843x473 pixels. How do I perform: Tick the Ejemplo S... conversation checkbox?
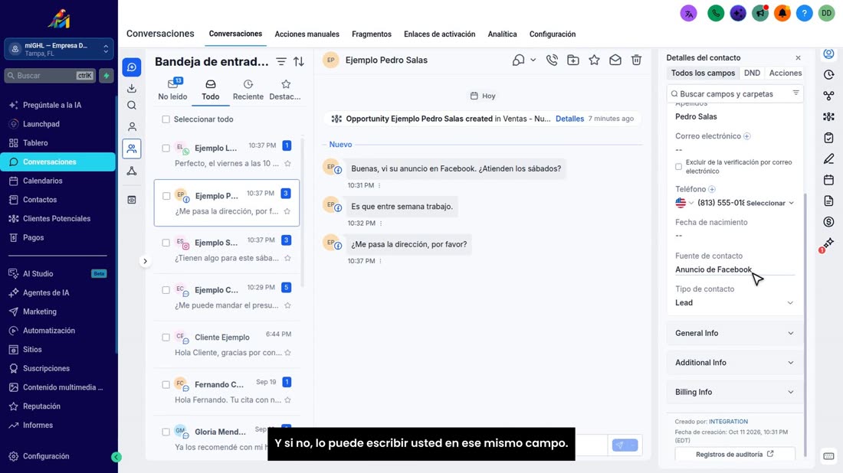click(x=166, y=243)
